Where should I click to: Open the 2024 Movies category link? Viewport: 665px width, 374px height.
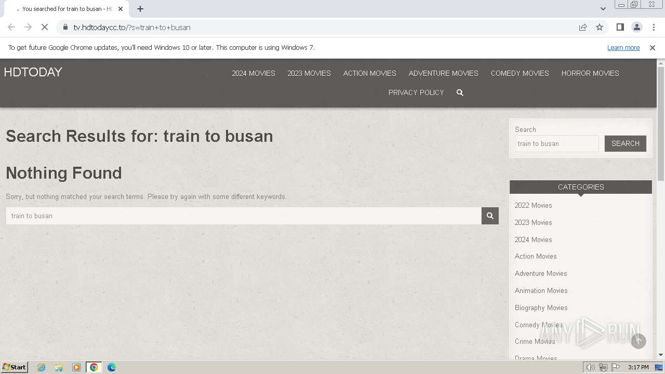click(x=534, y=239)
